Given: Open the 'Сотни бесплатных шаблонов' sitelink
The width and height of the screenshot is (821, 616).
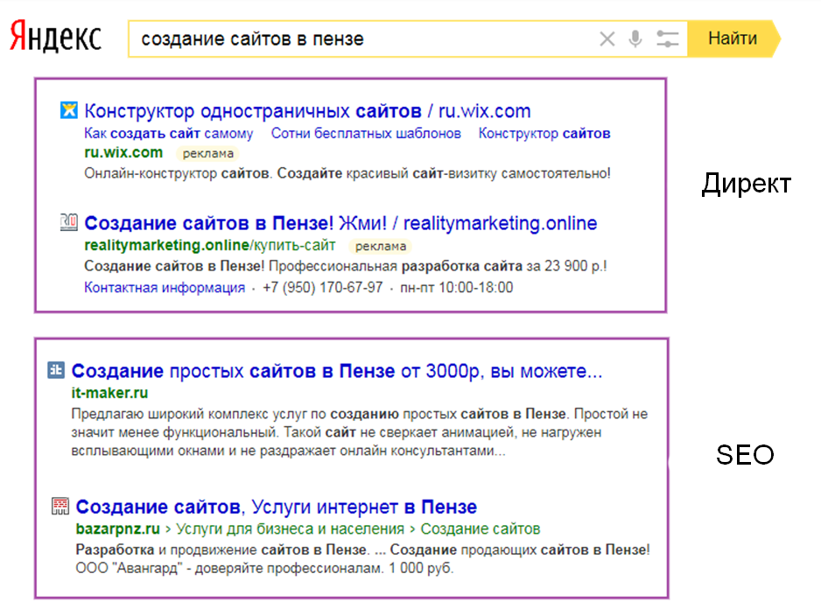Looking at the screenshot, I should click(366, 134).
